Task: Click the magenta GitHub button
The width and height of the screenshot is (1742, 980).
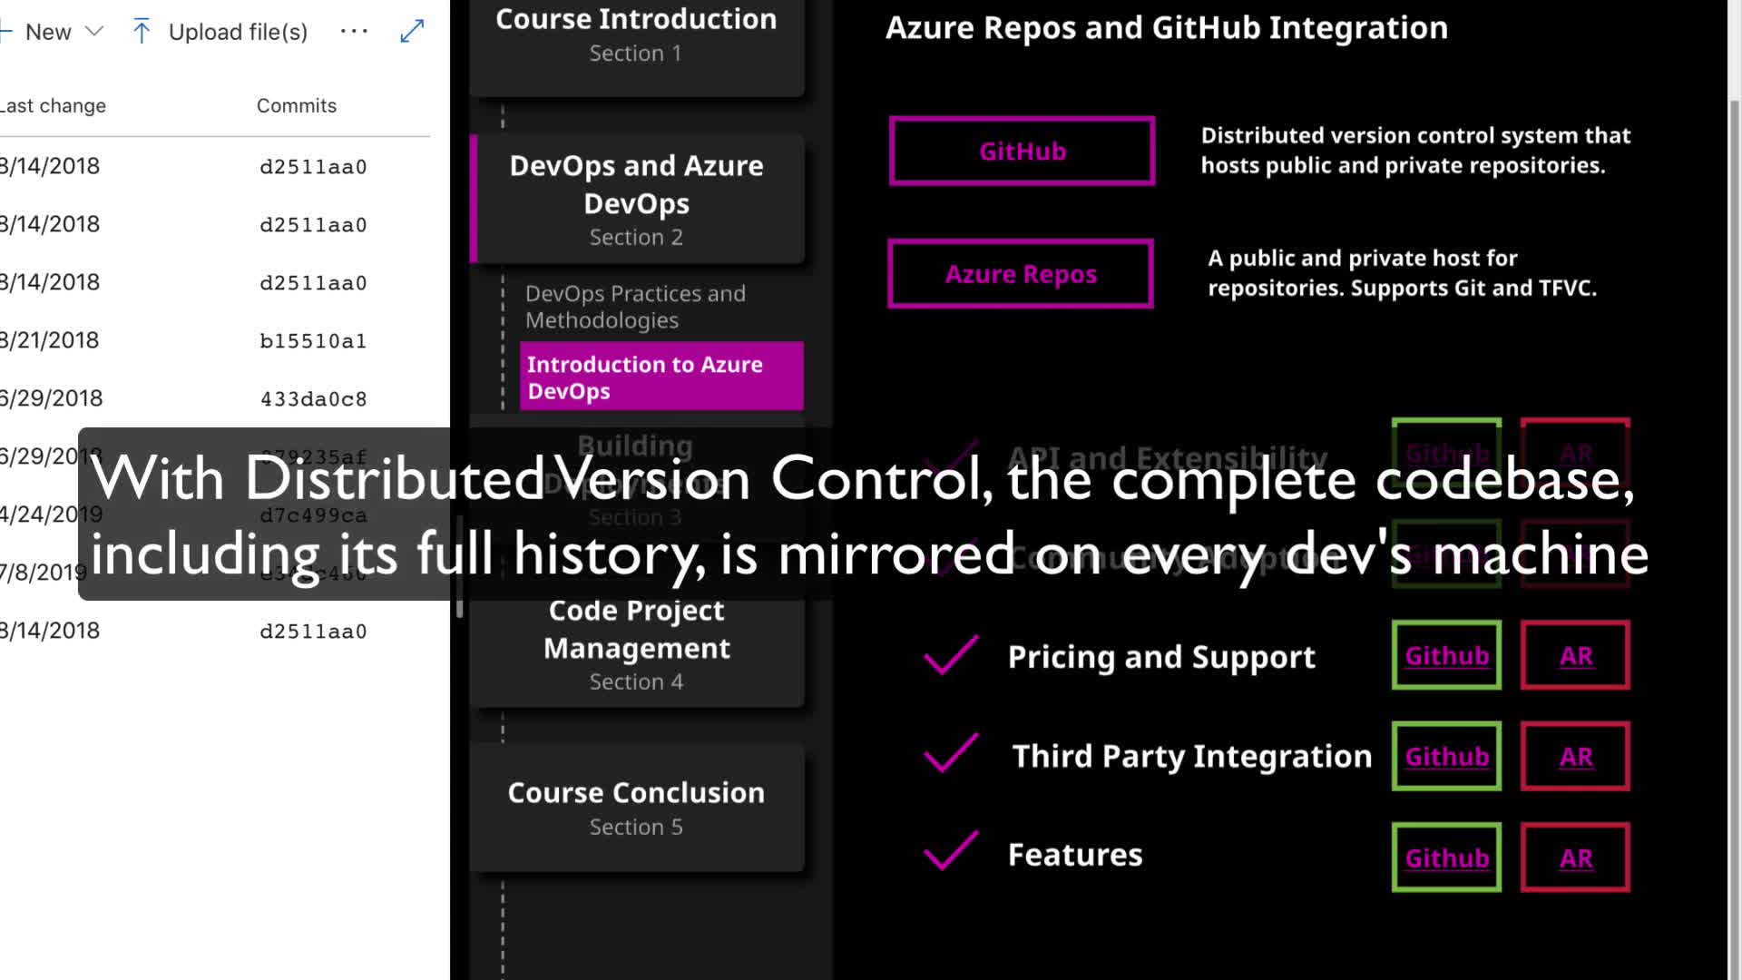Action: [x=1022, y=152]
